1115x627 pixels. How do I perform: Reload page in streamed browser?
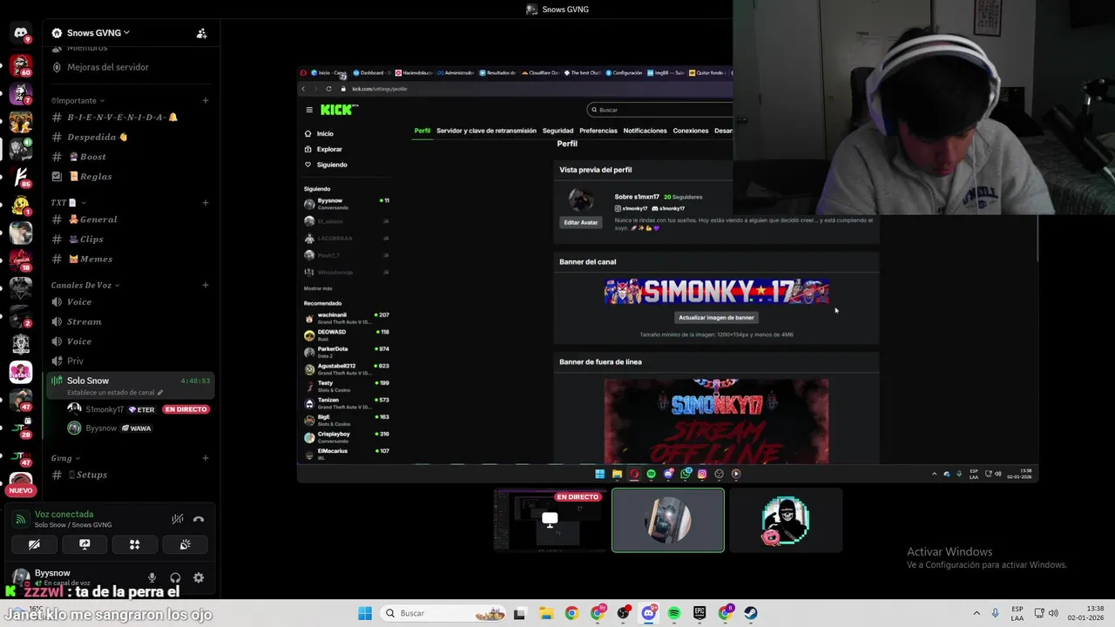328,89
